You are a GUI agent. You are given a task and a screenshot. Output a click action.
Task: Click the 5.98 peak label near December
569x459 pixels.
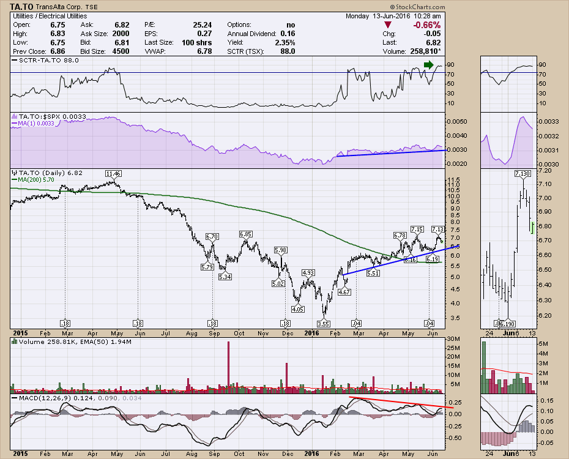click(x=280, y=250)
